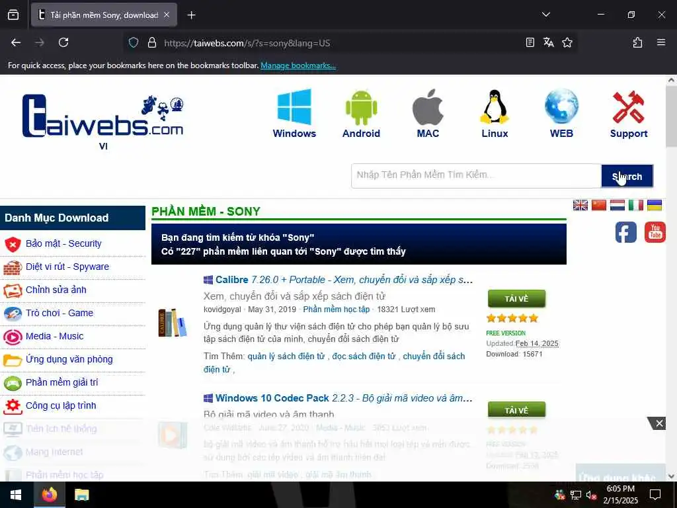Open a new browser tab
677x508 pixels.
(191, 15)
